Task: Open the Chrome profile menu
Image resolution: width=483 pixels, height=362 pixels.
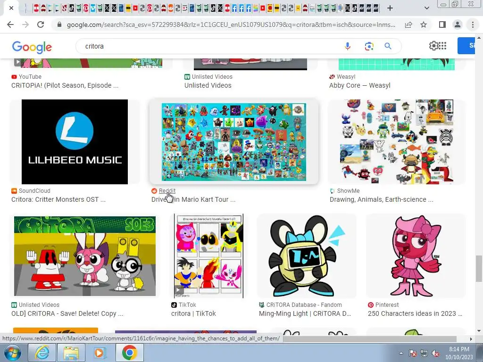Action: [x=458, y=25]
